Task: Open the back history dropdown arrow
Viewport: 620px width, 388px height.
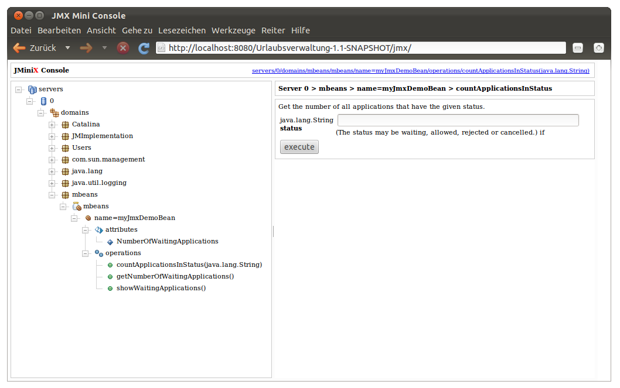Action: pyautogui.click(x=67, y=48)
